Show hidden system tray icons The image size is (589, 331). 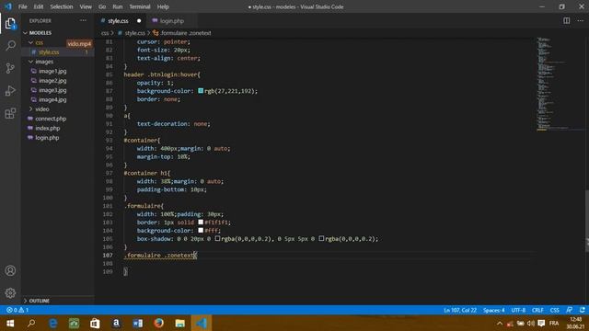[500, 323]
